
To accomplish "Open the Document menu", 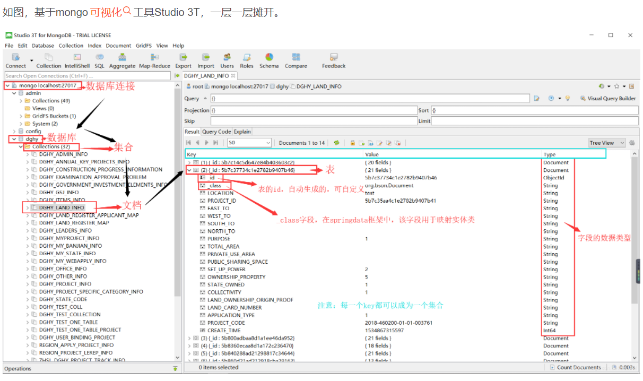I will pyautogui.click(x=118, y=46).
